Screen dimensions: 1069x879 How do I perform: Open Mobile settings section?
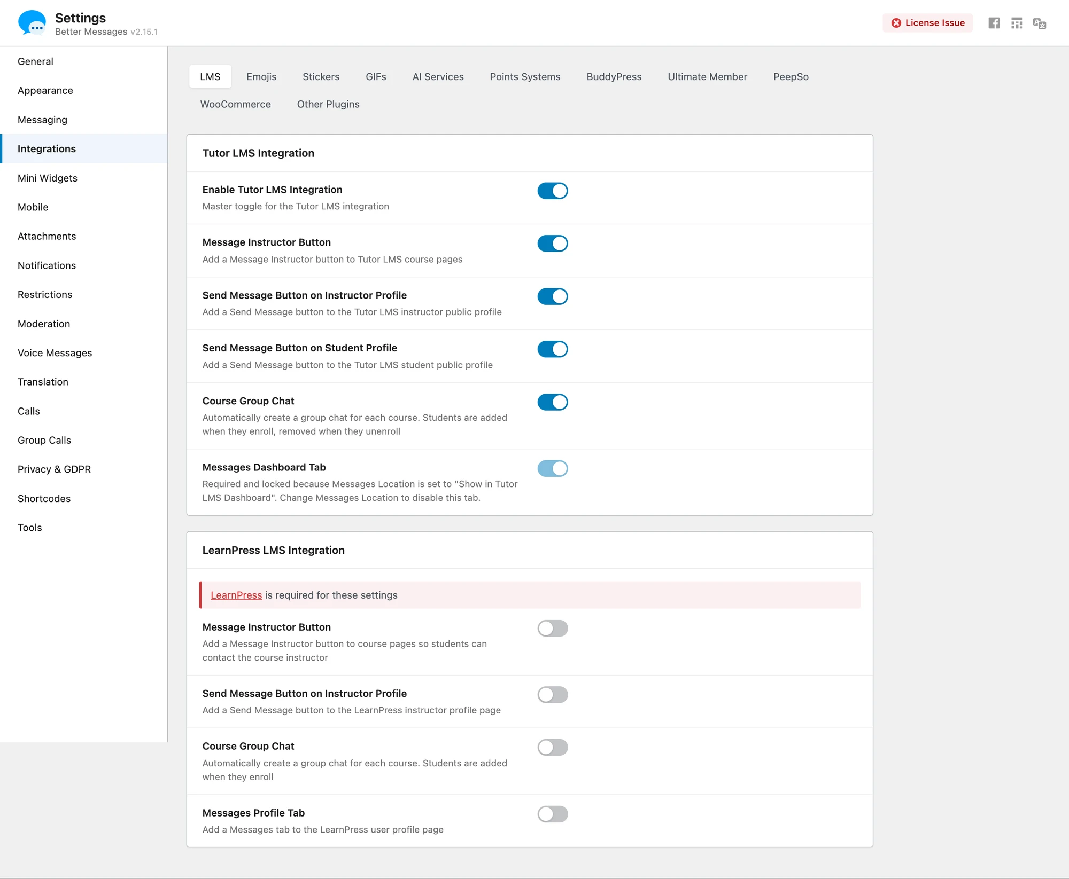pos(84,207)
